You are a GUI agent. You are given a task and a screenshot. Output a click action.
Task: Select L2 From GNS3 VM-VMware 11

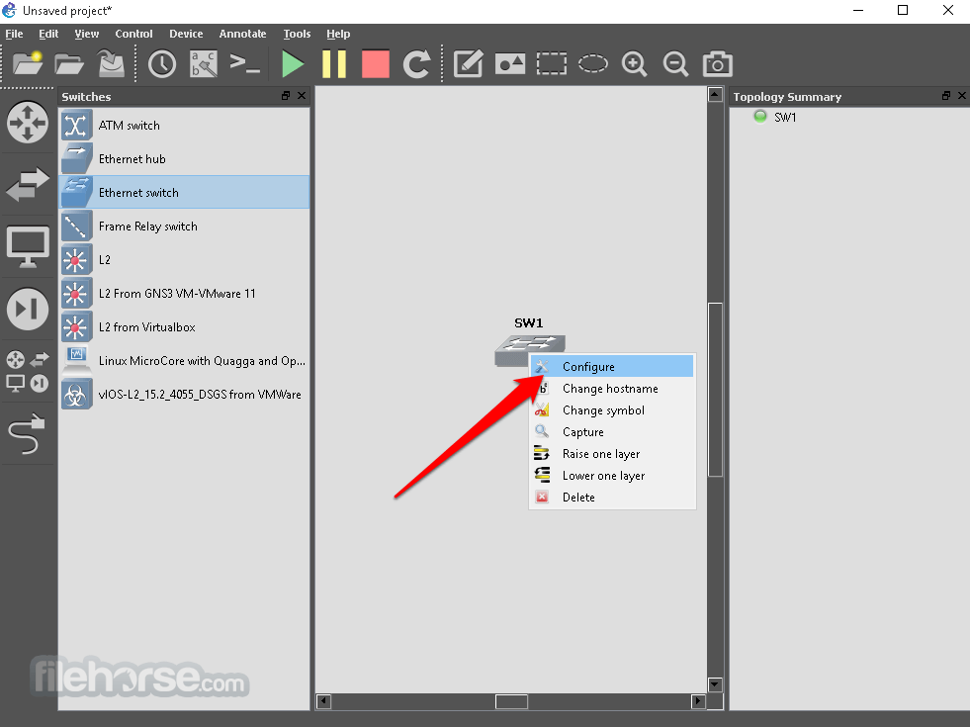(184, 294)
